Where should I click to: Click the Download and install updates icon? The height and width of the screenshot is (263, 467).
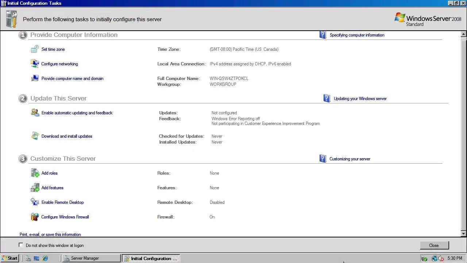click(x=35, y=136)
